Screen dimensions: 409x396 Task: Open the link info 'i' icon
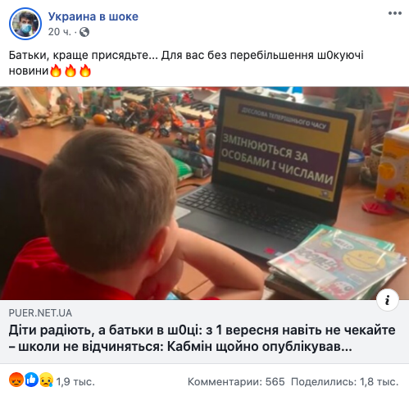click(x=388, y=300)
